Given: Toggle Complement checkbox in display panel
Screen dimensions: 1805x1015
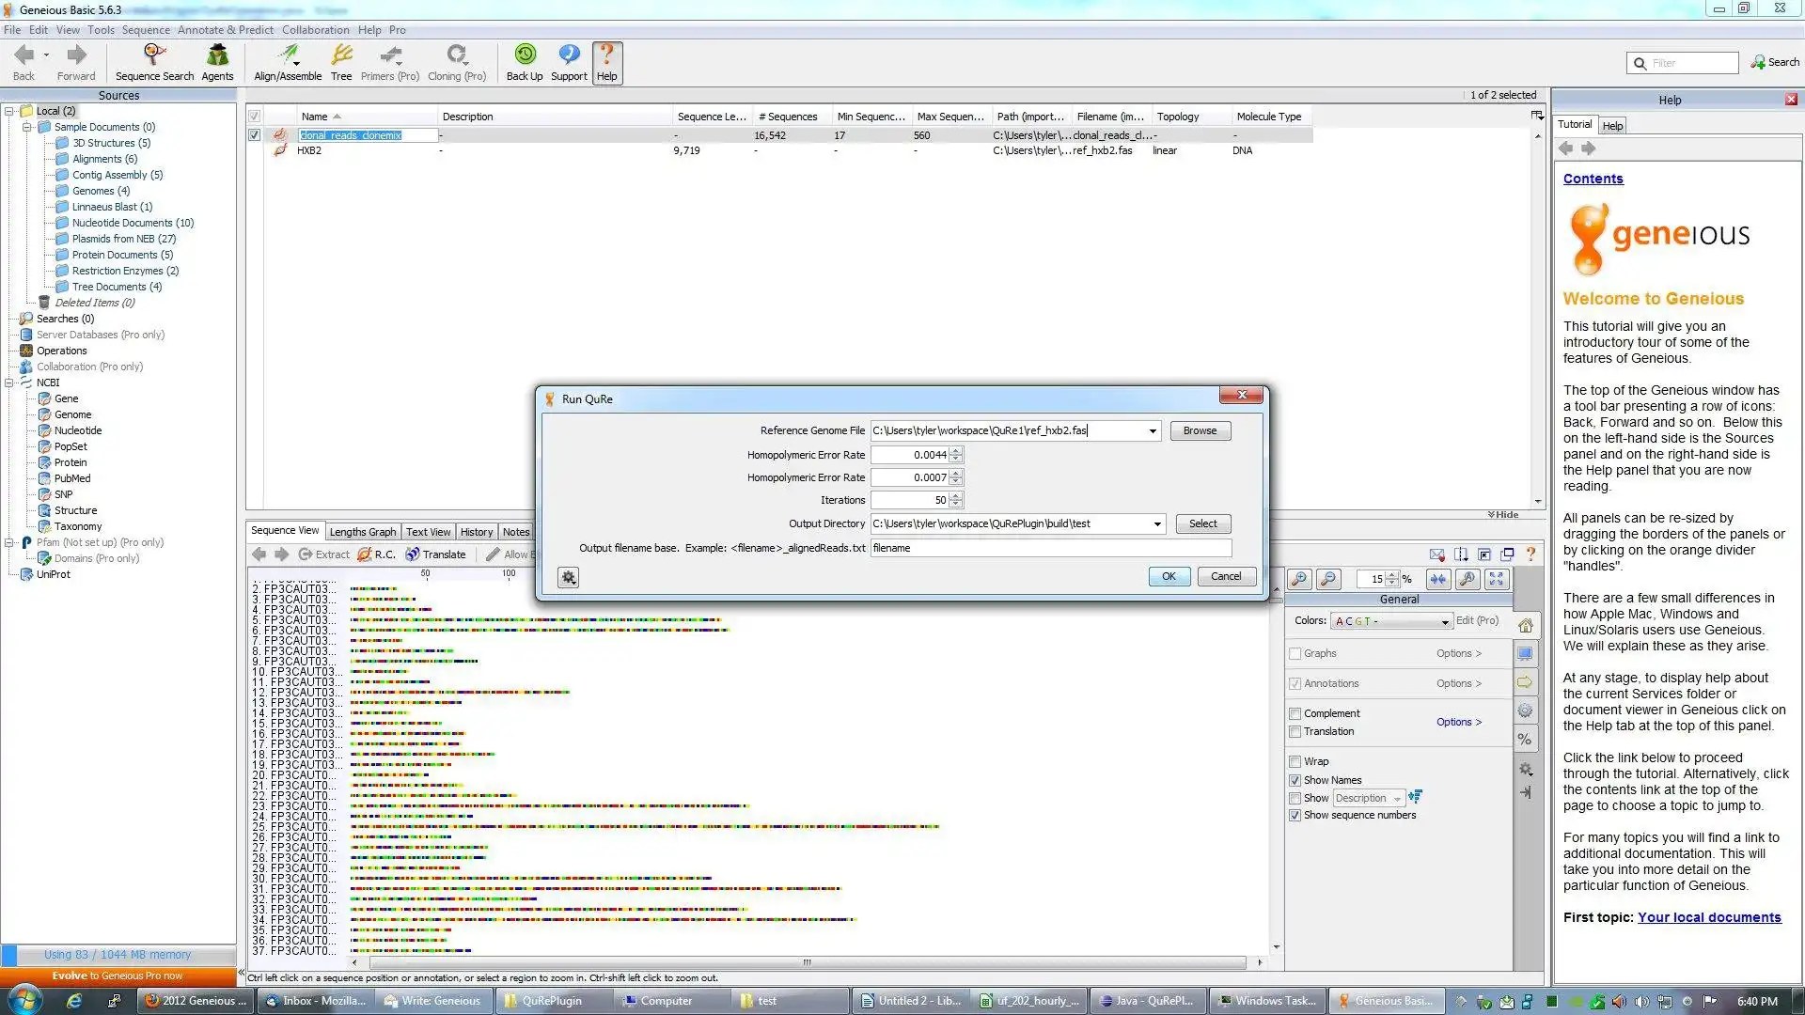Looking at the screenshot, I should 1296,711.
